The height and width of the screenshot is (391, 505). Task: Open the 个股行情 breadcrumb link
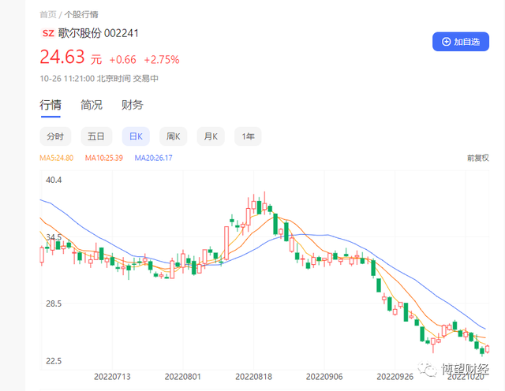[x=81, y=14]
